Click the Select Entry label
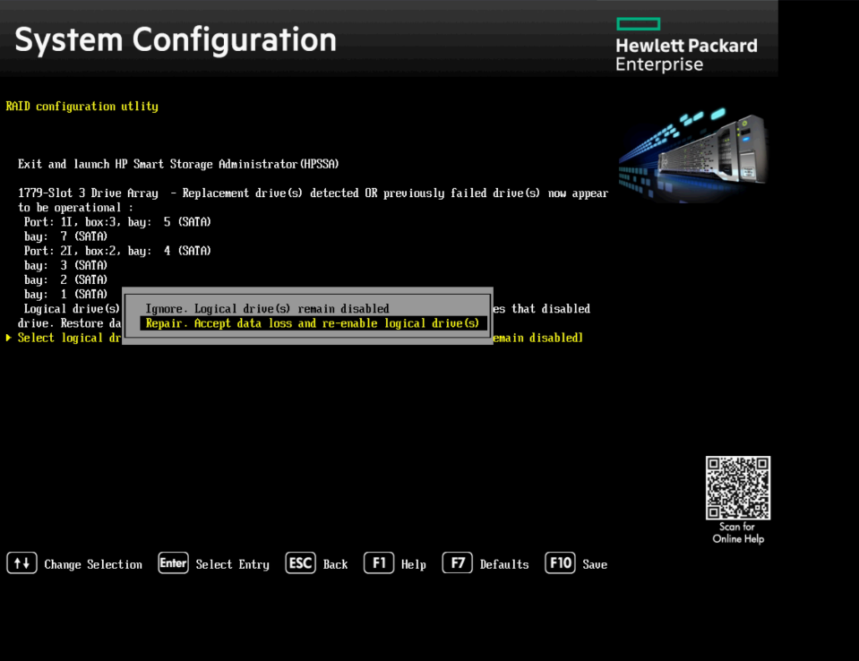This screenshot has height=661, width=859. (x=232, y=564)
